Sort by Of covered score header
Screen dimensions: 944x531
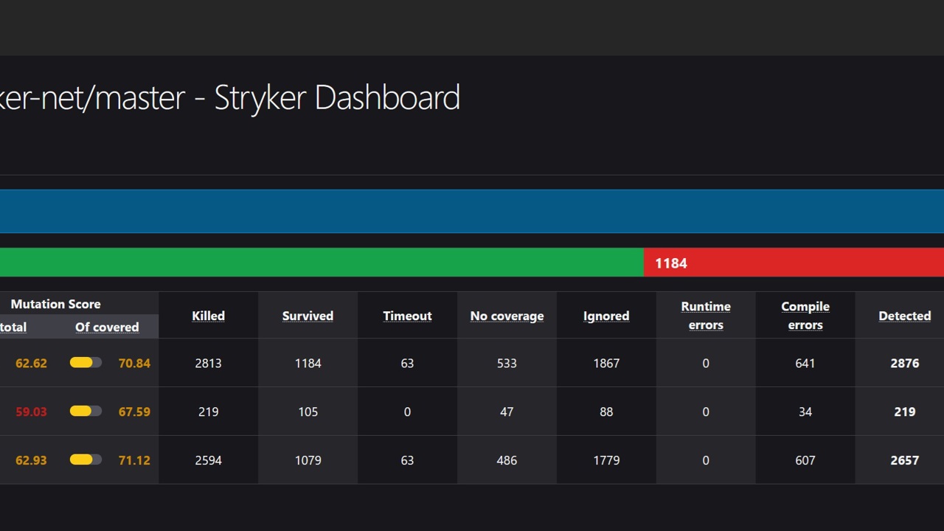(x=107, y=327)
